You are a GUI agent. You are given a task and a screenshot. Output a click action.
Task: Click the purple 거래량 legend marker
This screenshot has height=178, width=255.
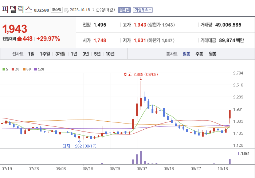pyautogui.click(x=238, y=153)
